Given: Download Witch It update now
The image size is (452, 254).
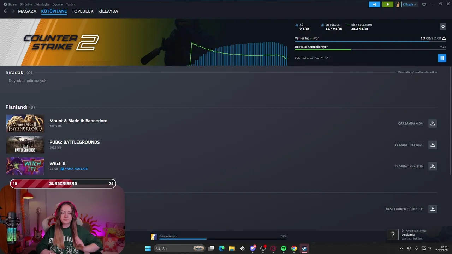Looking at the screenshot, I should point(433,166).
